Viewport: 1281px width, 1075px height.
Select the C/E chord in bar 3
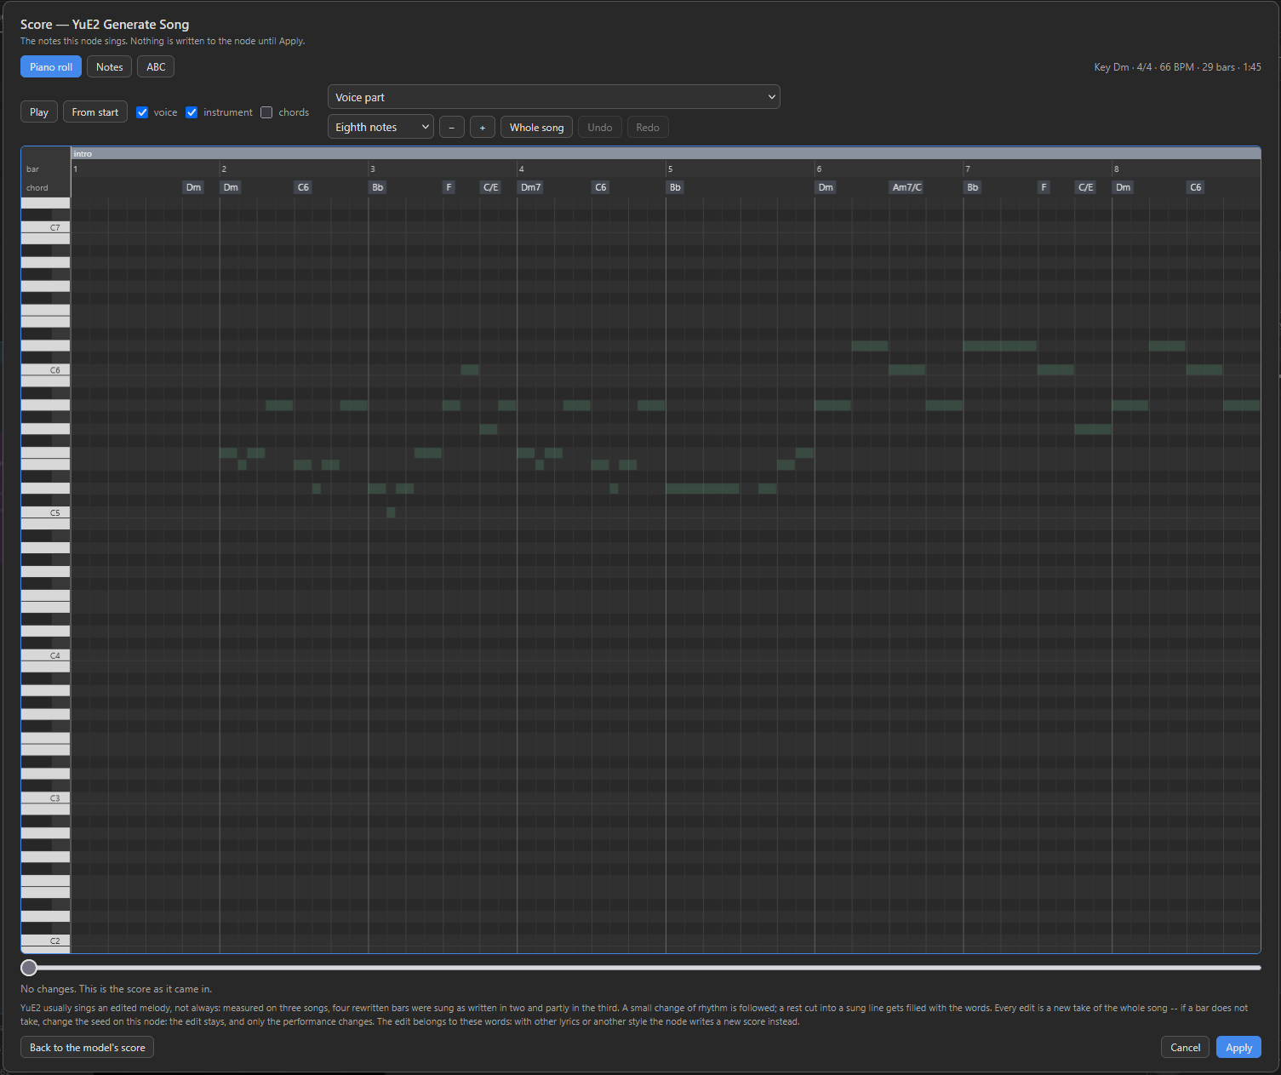point(491,187)
